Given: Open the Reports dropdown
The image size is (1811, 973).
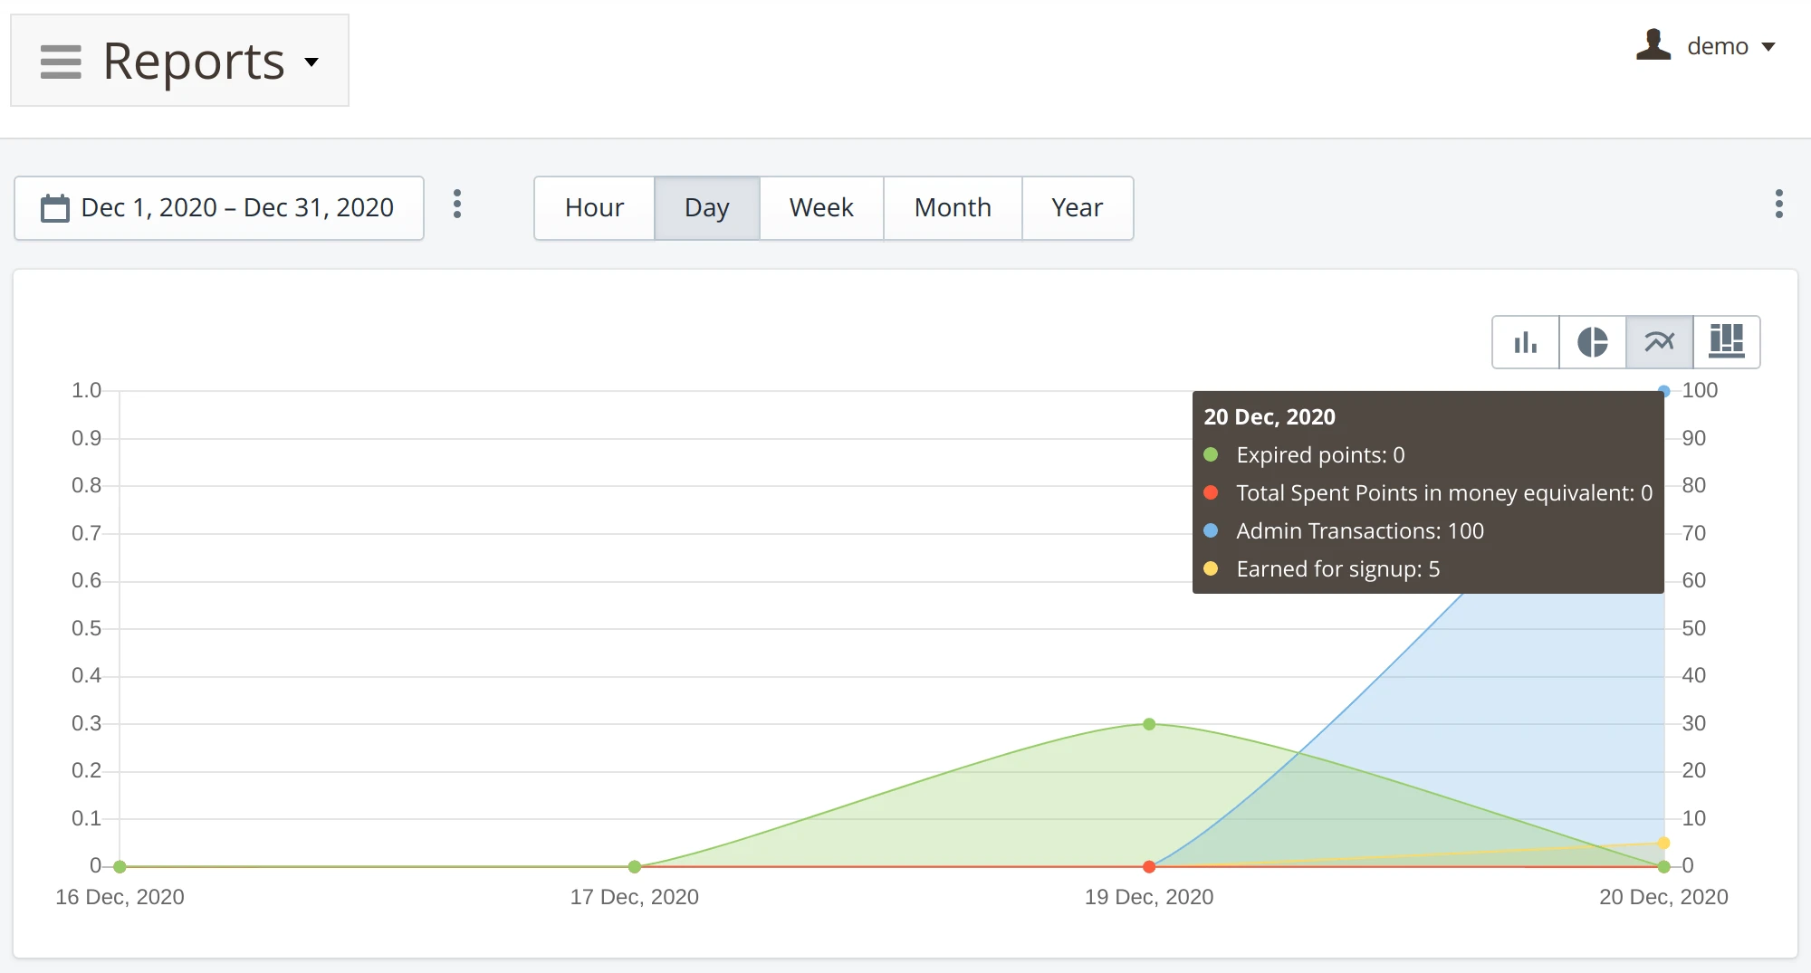Looking at the screenshot, I should pos(311,63).
